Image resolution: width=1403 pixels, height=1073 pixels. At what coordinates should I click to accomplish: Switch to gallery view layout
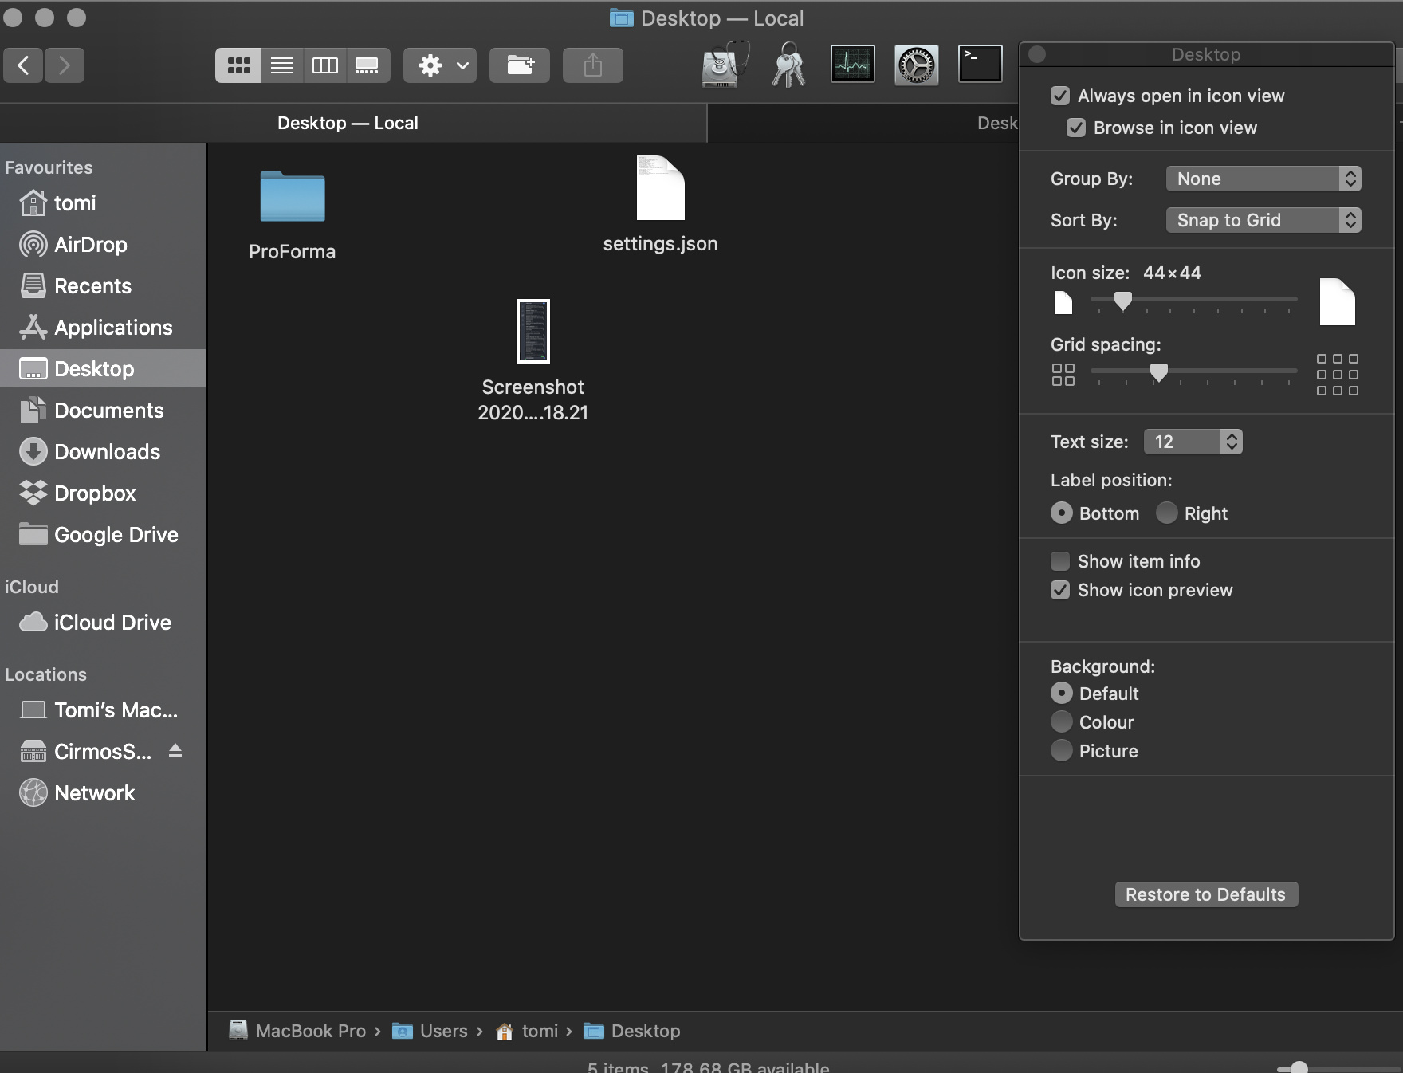[x=367, y=65]
